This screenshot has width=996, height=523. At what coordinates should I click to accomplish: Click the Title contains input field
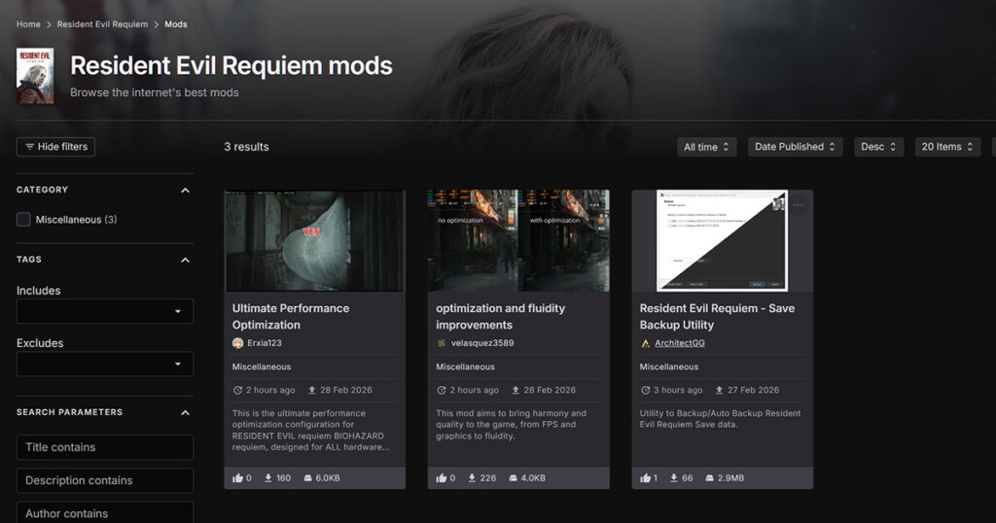click(x=105, y=447)
